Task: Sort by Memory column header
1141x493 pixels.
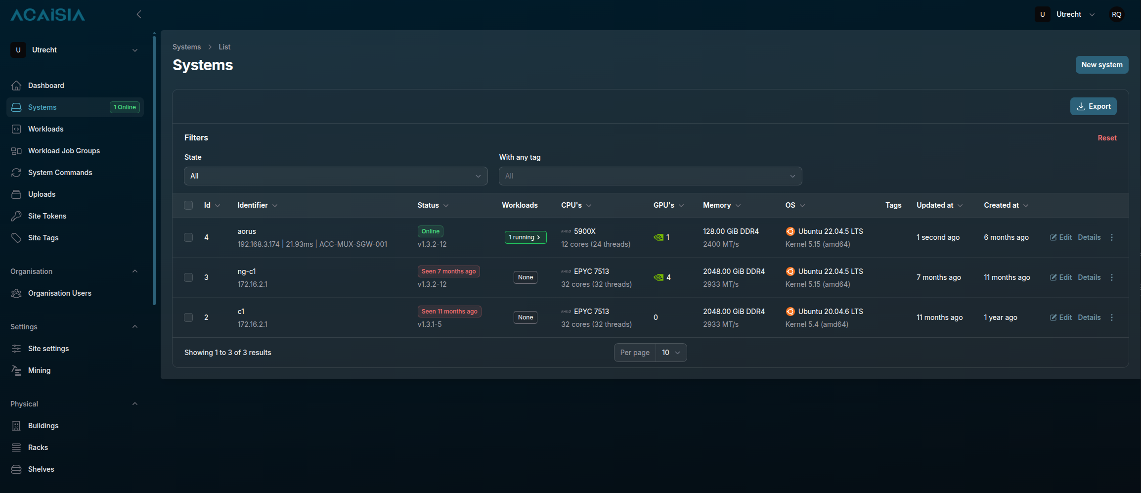Action: pyautogui.click(x=722, y=205)
